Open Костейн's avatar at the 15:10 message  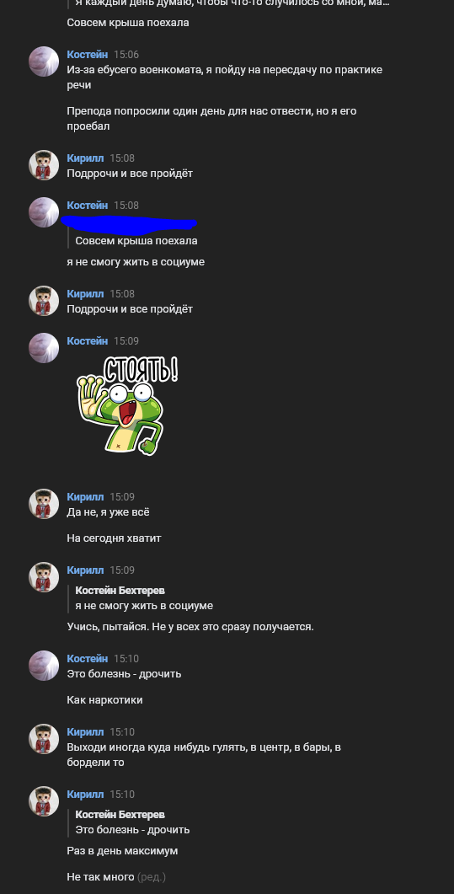44,666
